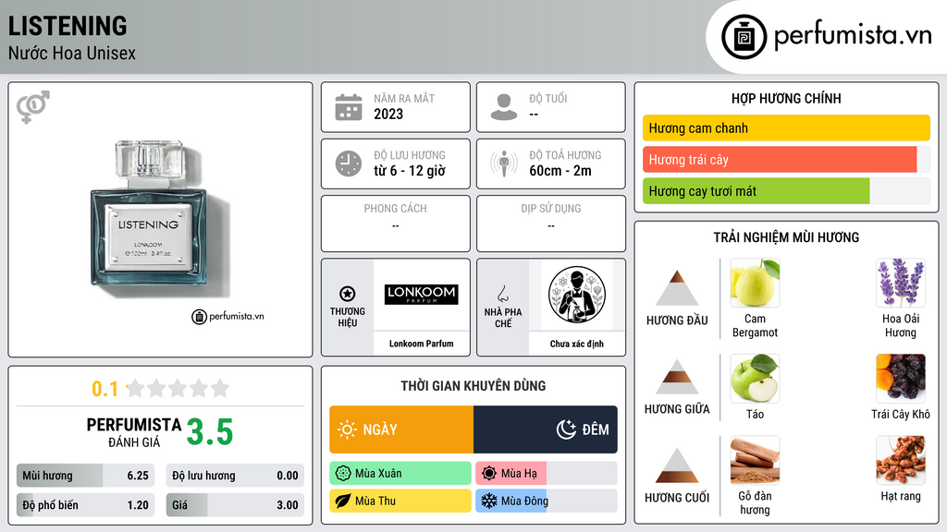Image resolution: width=947 pixels, height=532 pixels.
Task: Click the Lonkoom Parfum brand logo
Action: pyautogui.click(x=421, y=294)
